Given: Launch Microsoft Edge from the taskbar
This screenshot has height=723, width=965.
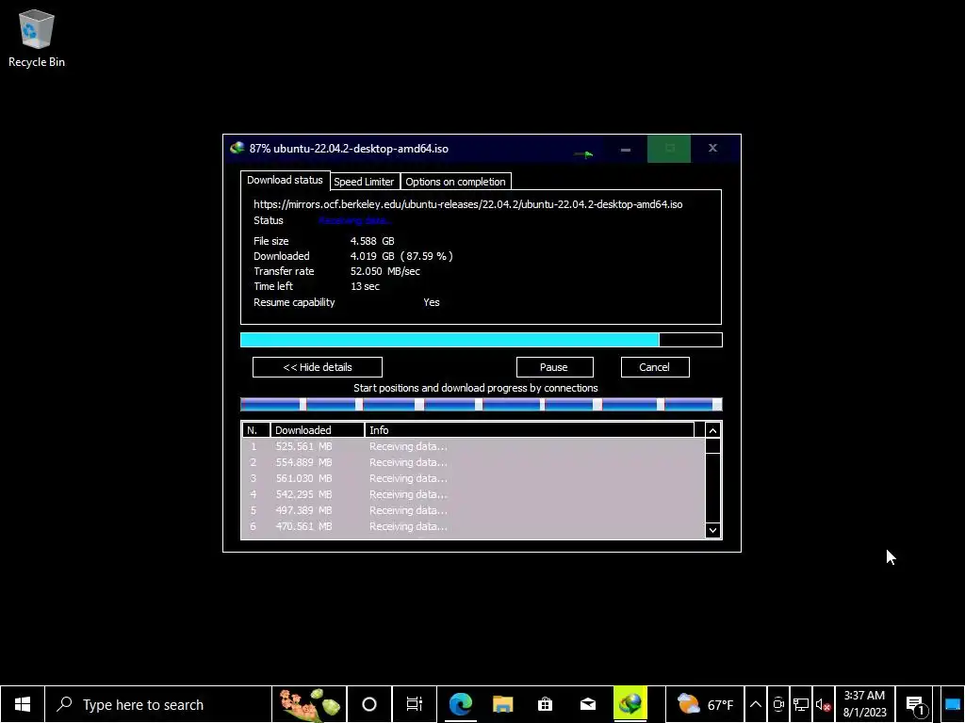Looking at the screenshot, I should (x=460, y=704).
